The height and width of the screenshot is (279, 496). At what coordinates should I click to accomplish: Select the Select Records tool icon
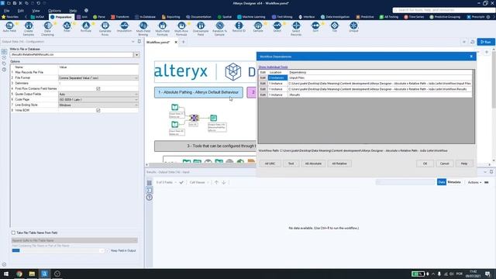(x=296, y=26)
